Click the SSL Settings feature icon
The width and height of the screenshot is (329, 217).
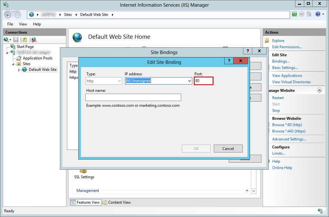[x=84, y=171]
